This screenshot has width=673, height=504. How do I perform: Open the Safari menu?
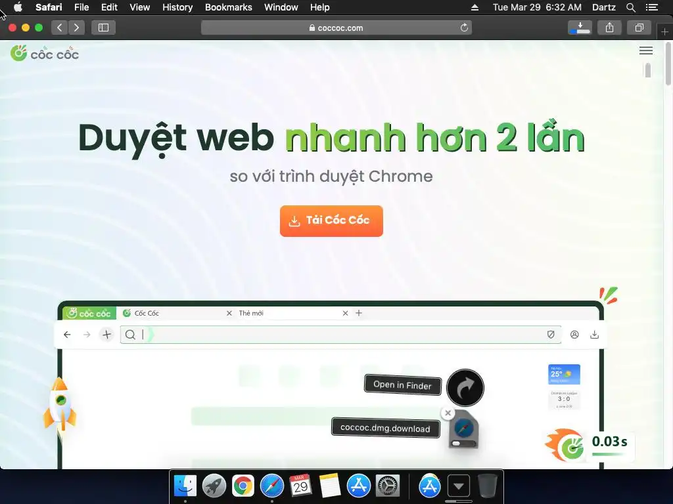[49, 7]
